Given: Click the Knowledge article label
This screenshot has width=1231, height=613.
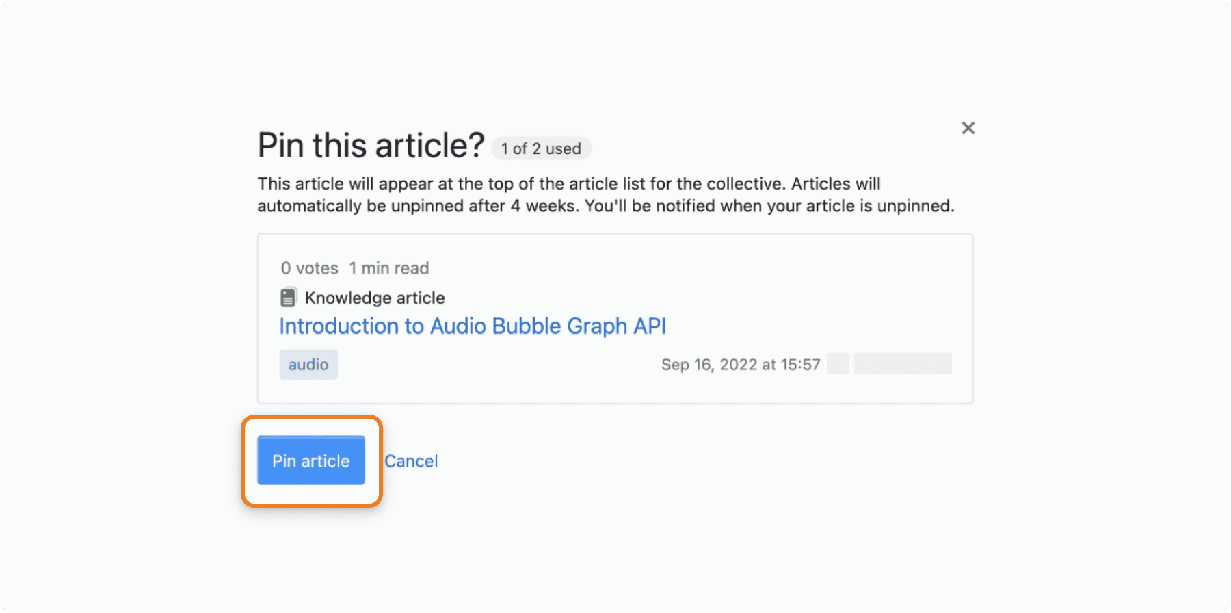Looking at the screenshot, I should (375, 298).
